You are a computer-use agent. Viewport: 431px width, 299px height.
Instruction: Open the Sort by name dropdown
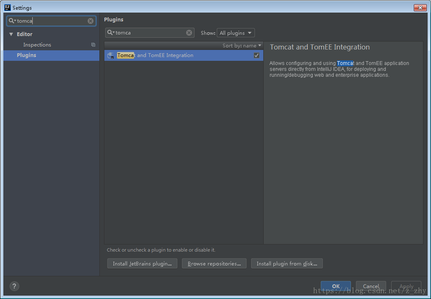[241, 46]
